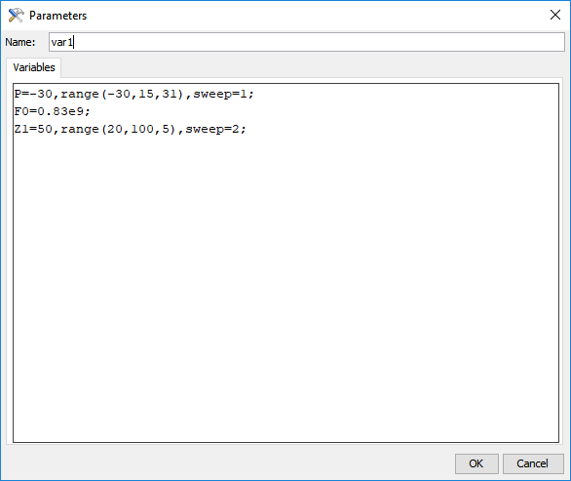
Task: Close the Parameters dialog window
Action: (x=555, y=15)
